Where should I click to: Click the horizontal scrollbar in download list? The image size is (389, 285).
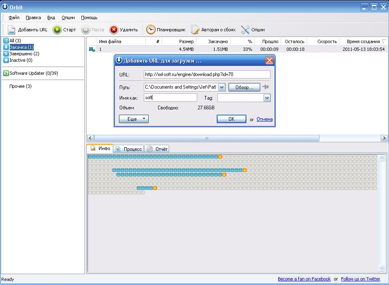click(x=207, y=138)
